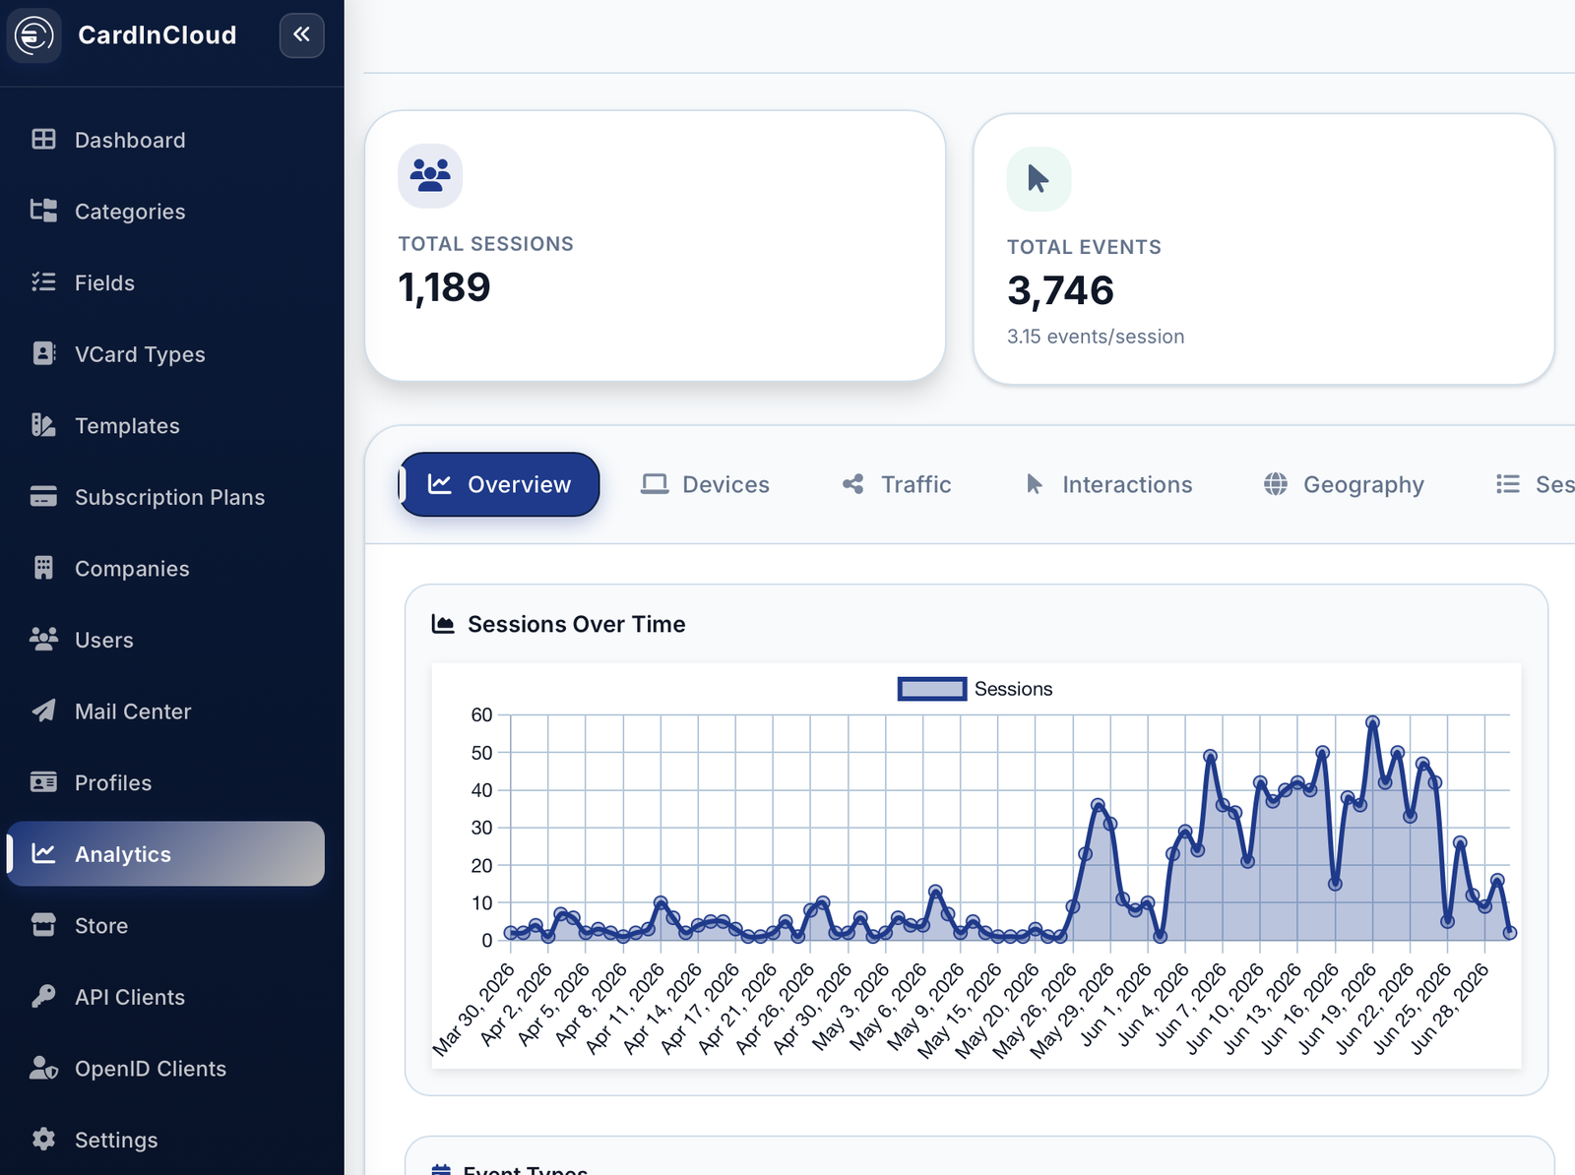
Task: Toggle the Sessions legend in the chart
Action: (x=976, y=689)
